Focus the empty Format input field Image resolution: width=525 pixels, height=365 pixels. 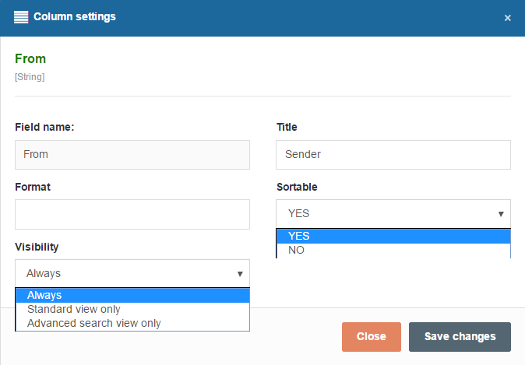(x=132, y=214)
